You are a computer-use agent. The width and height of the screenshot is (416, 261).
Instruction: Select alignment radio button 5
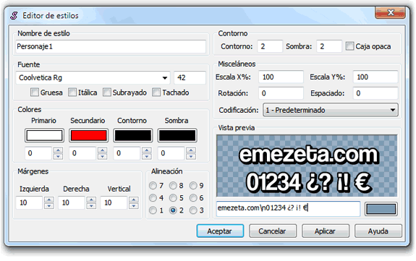(173, 198)
